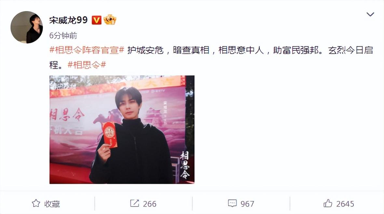Expand the post options chevron
Screen dimensions: 384x214
(x=370, y=14)
